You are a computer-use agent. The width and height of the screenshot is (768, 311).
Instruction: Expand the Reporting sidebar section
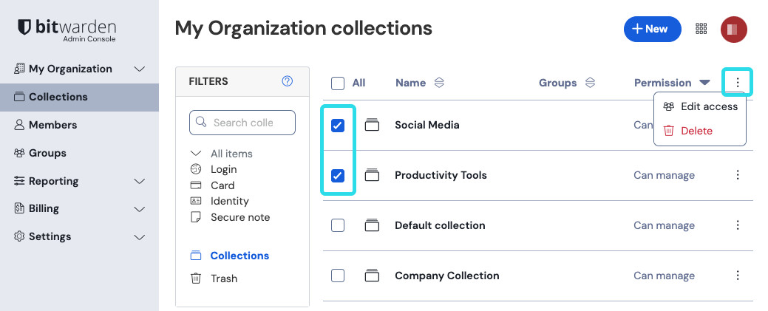[x=139, y=181]
